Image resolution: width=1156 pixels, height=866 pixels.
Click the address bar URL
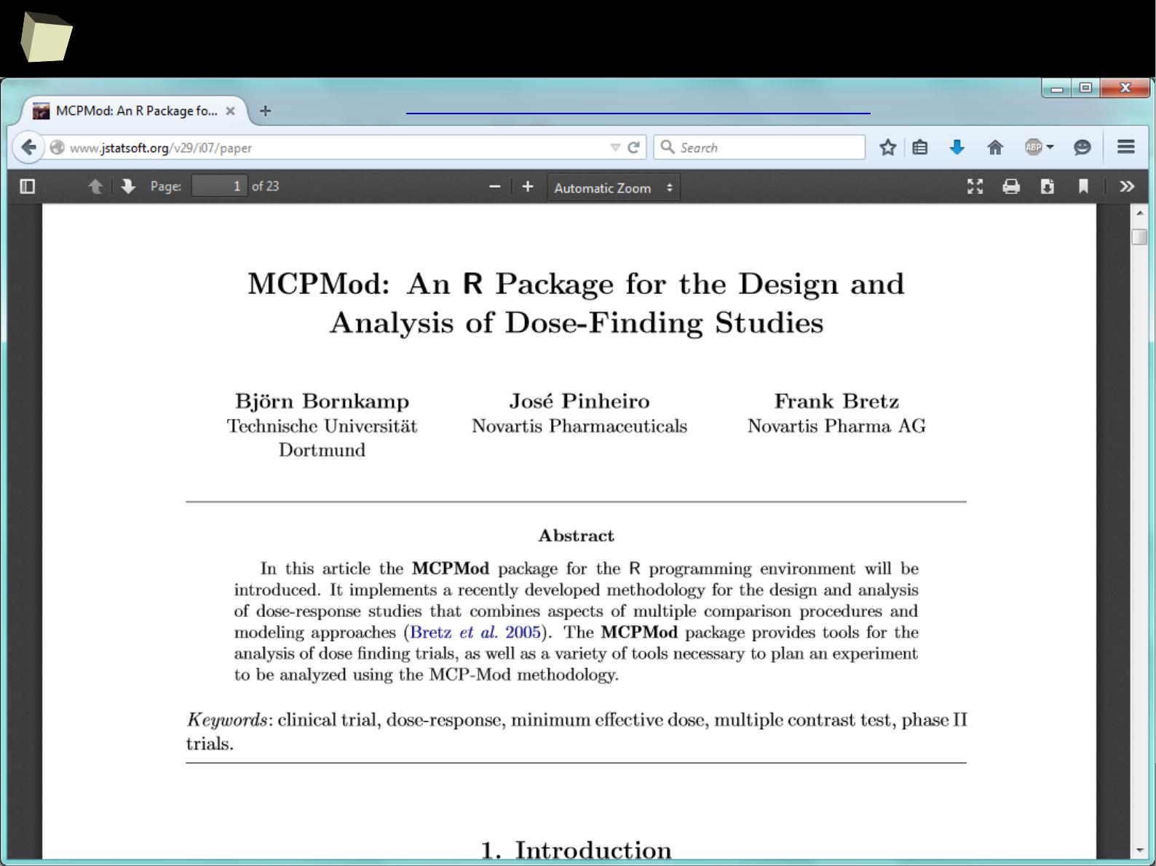161,148
